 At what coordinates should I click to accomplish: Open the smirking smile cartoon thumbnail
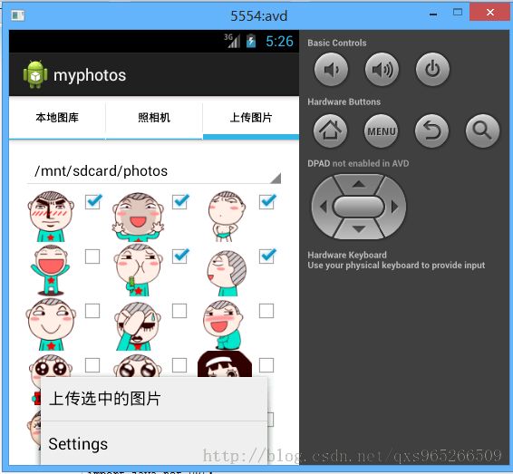click(x=51, y=324)
